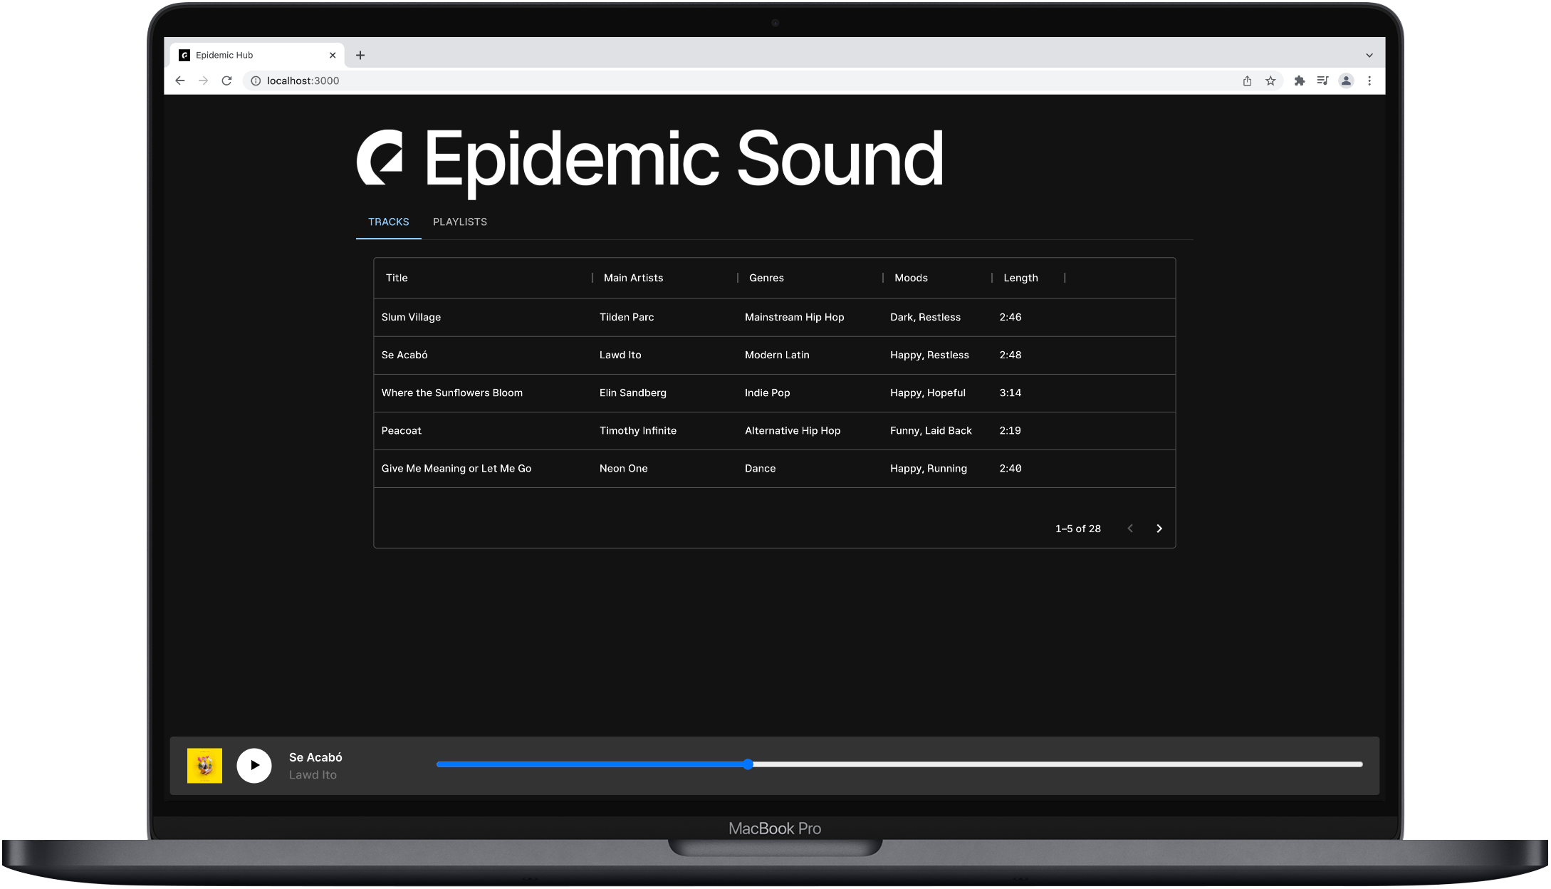
Task: Open the Chrome three-dot menu
Action: click(x=1369, y=81)
